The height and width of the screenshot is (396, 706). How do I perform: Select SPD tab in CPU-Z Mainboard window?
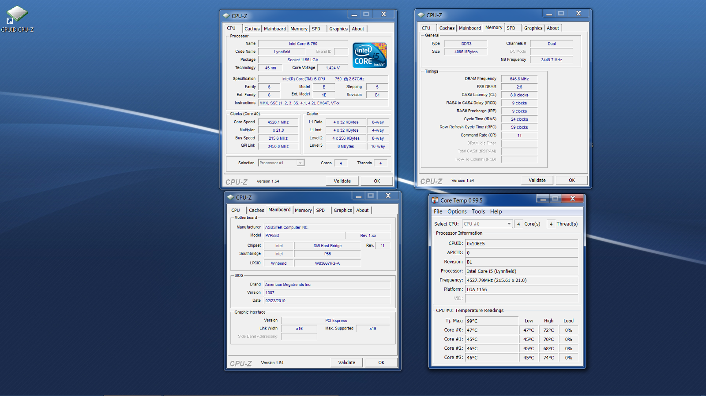pyautogui.click(x=320, y=211)
